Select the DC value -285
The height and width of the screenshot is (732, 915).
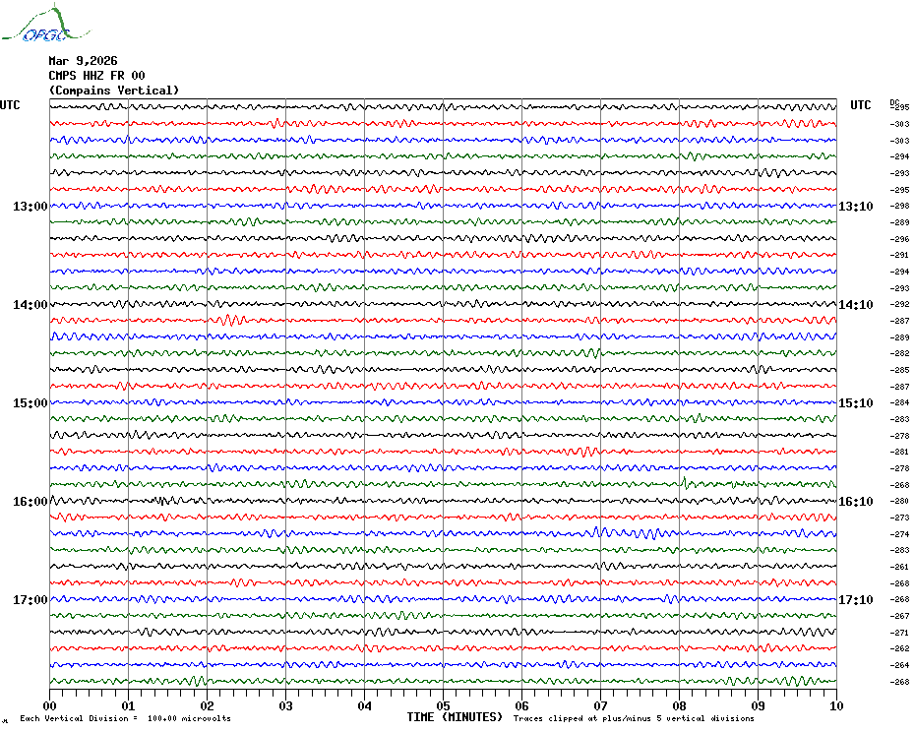(x=899, y=370)
